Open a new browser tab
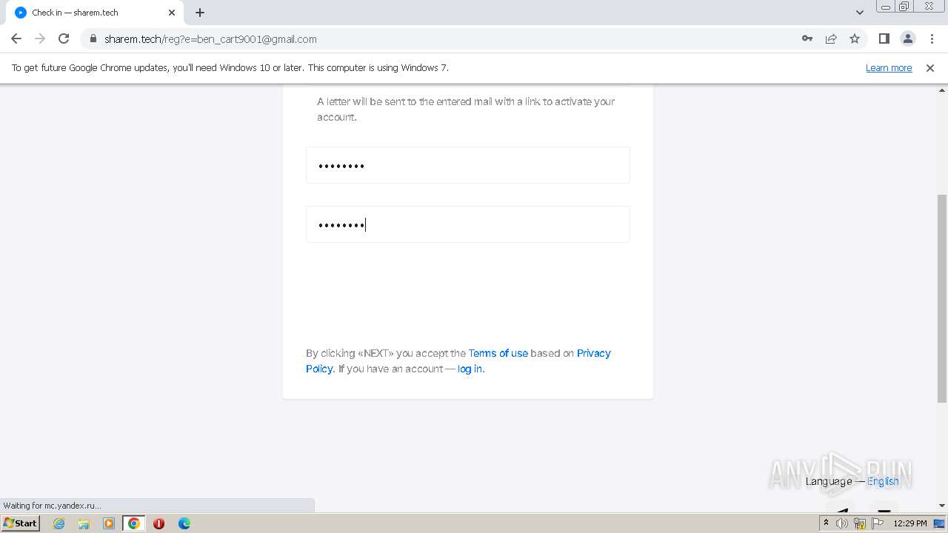The image size is (948, 533). tap(200, 13)
